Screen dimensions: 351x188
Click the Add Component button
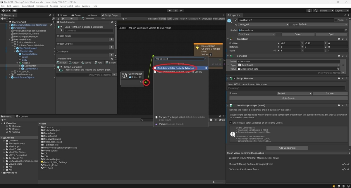click(287, 148)
